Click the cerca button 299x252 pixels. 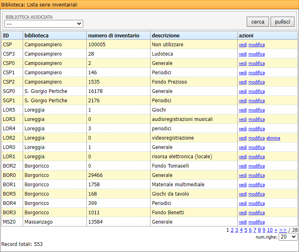tap(258, 22)
